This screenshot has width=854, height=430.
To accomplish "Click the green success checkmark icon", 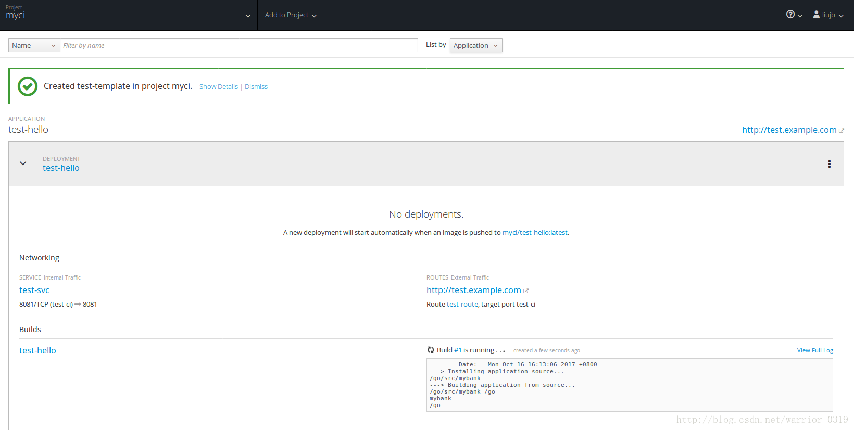I will [x=28, y=86].
